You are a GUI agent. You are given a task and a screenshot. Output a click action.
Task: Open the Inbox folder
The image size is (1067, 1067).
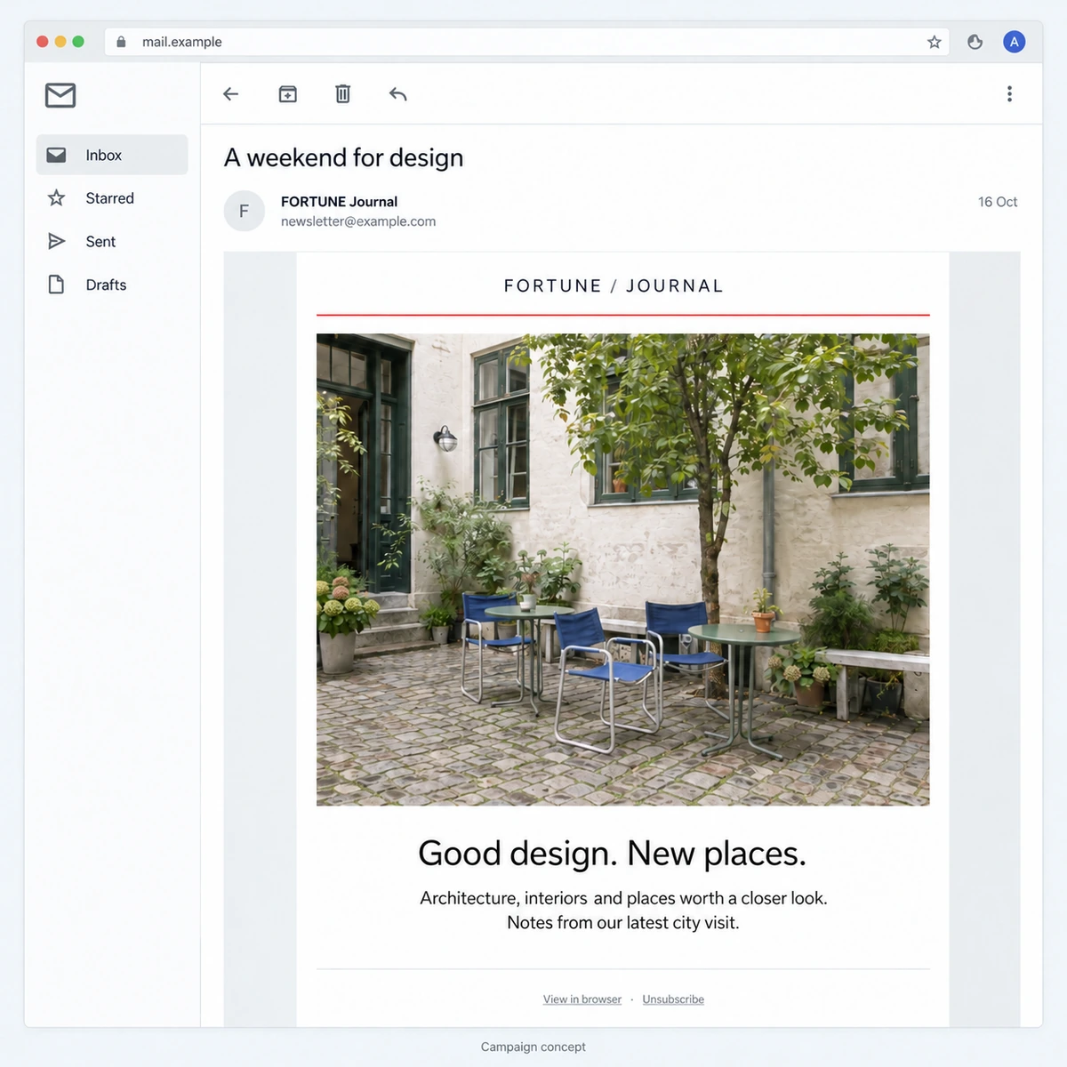tap(112, 155)
